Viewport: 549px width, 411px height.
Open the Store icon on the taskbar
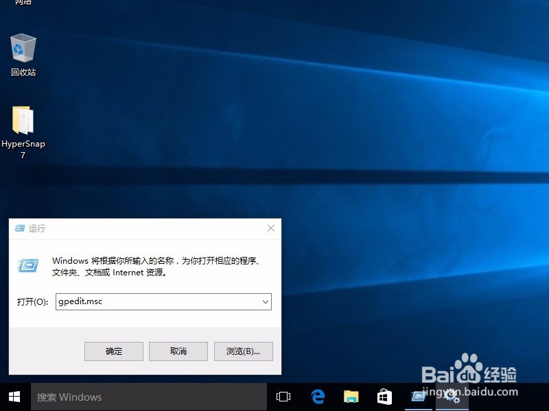click(x=384, y=397)
